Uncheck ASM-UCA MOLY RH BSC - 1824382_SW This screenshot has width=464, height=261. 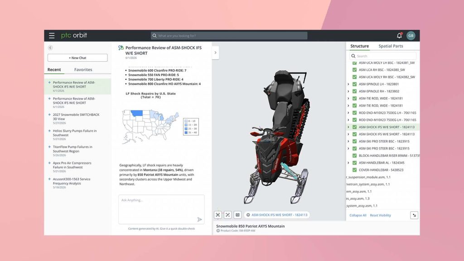[354, 77]
